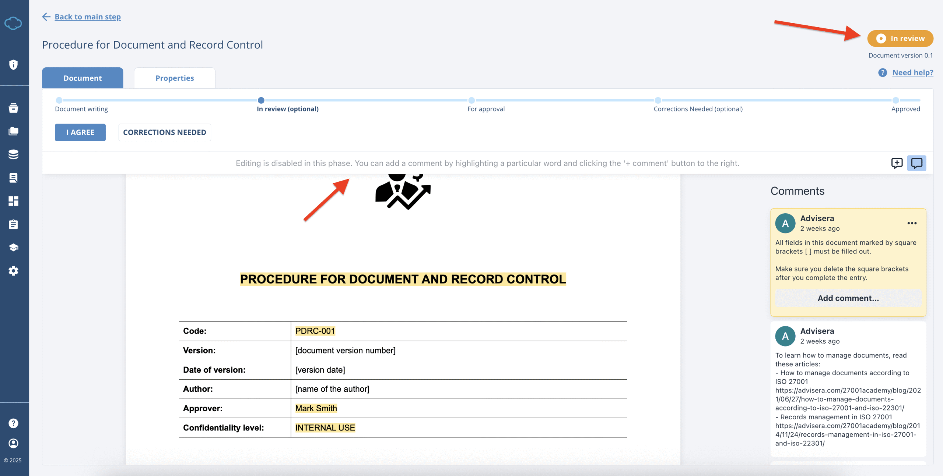Open the training graduation cap icon
This screenshot has width=943, height=476.
pos(14,247)
